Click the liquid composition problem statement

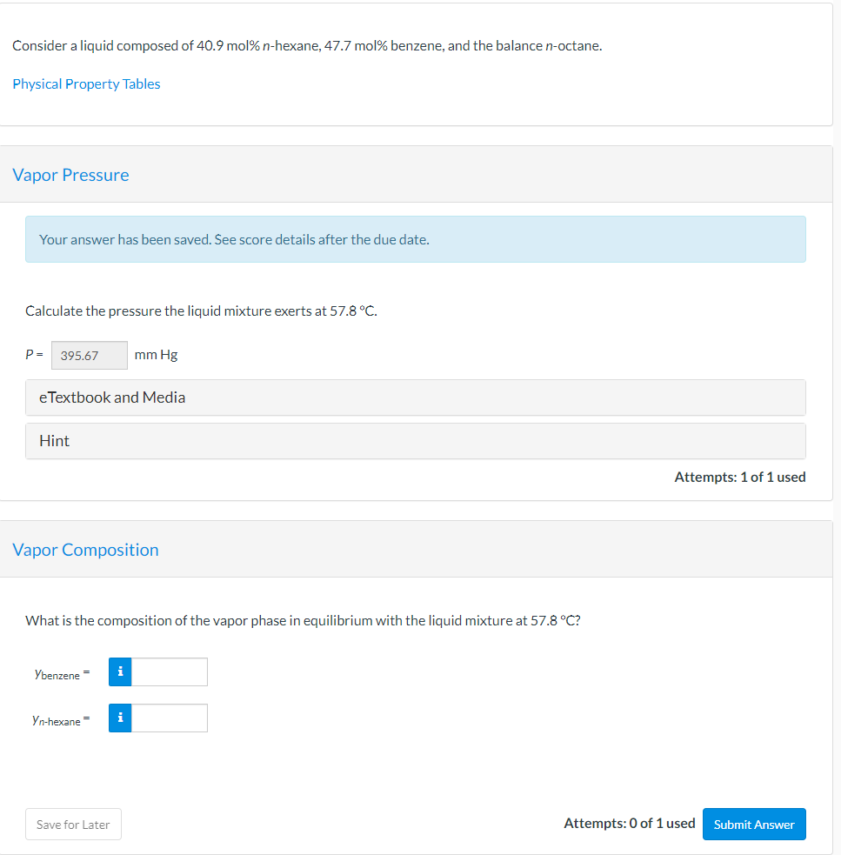coord(307,45)
